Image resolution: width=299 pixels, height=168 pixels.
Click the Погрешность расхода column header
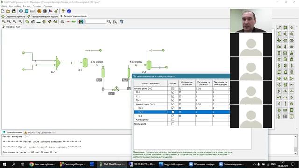[204, 84]
